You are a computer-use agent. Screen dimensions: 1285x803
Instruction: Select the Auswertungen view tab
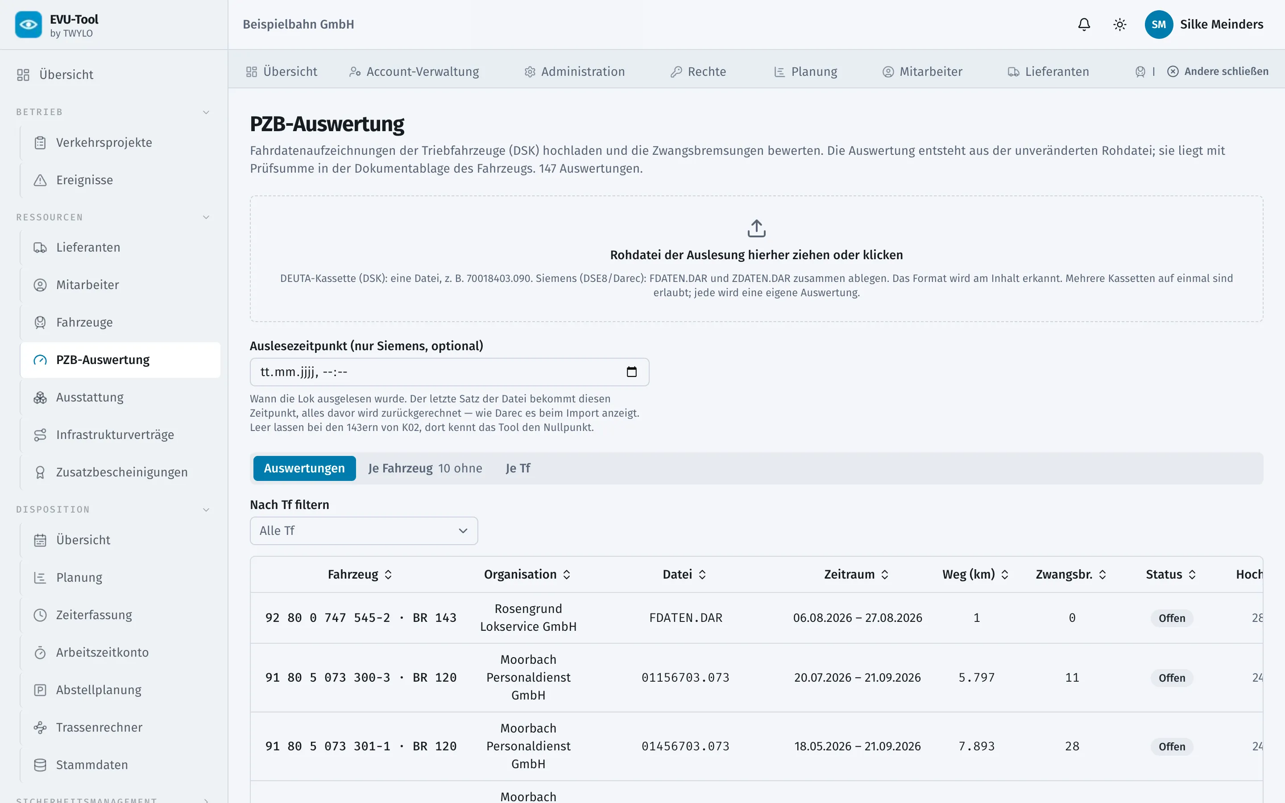click(304, 468)
